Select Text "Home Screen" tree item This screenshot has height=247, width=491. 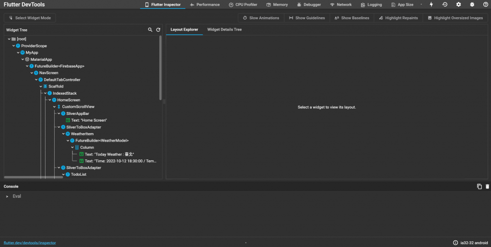click(x=86, y=120)
